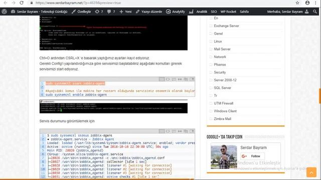
Task: Expand the systemctl start code box width
Action: (180, 79)
